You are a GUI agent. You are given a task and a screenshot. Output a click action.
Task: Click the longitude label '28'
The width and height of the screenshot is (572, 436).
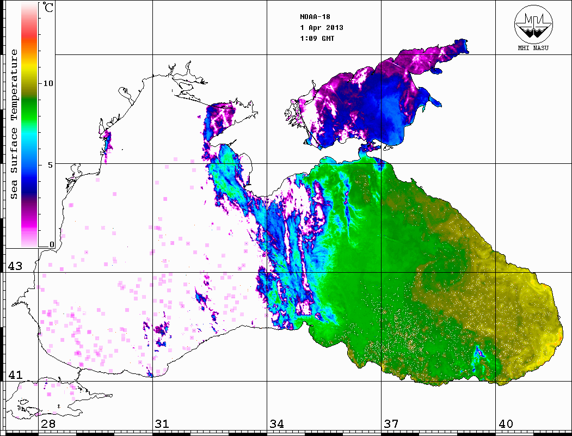(48, 424)
